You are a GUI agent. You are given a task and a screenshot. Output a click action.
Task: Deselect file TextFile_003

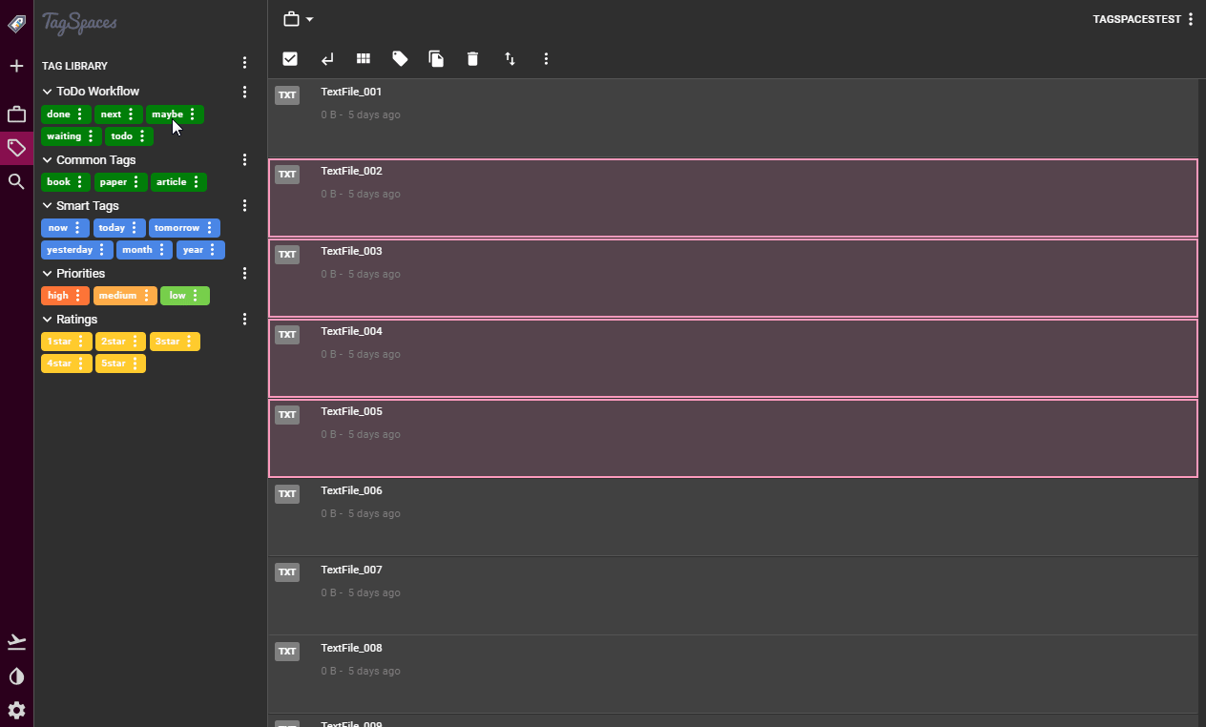[x=733, y=278]
